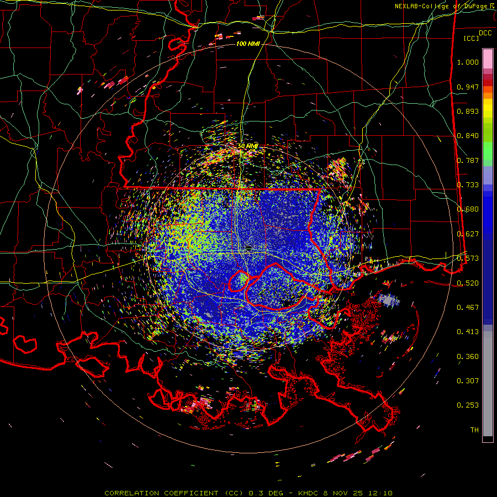This screenshot has height=497, width=497.
Task: Select the 0.253 legend value
Action: pyautogui.click(x=468, y=405)
